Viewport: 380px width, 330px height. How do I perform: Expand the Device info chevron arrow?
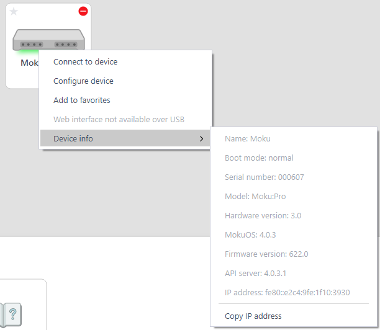pos(201,139)
